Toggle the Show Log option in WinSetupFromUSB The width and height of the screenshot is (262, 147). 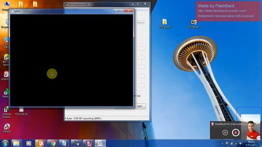tap(137, 96)
